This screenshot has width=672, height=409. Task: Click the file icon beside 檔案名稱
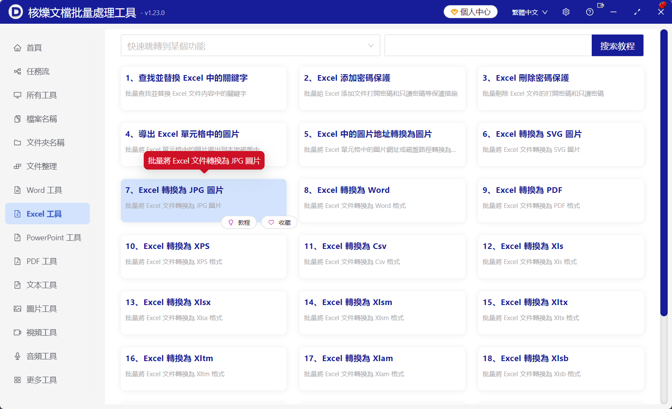pos(17,119)
